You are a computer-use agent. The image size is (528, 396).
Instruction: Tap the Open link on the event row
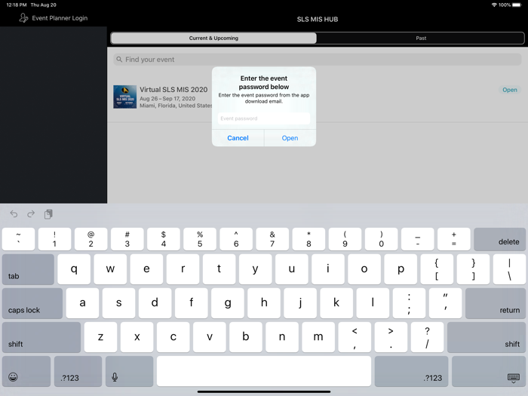509,90
